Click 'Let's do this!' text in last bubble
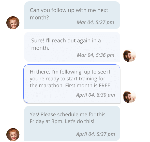Image resolution: width=150 pixels, height=142 pixels. click(80, 121)
